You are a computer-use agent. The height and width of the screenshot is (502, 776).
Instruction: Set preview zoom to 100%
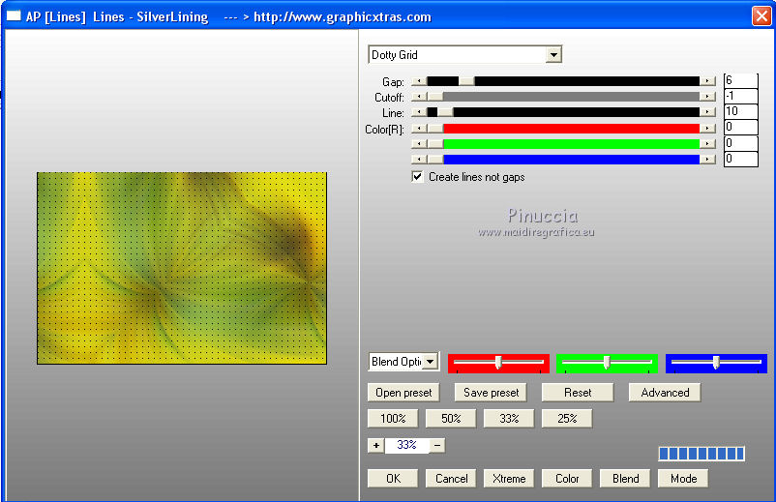(393, 419)
